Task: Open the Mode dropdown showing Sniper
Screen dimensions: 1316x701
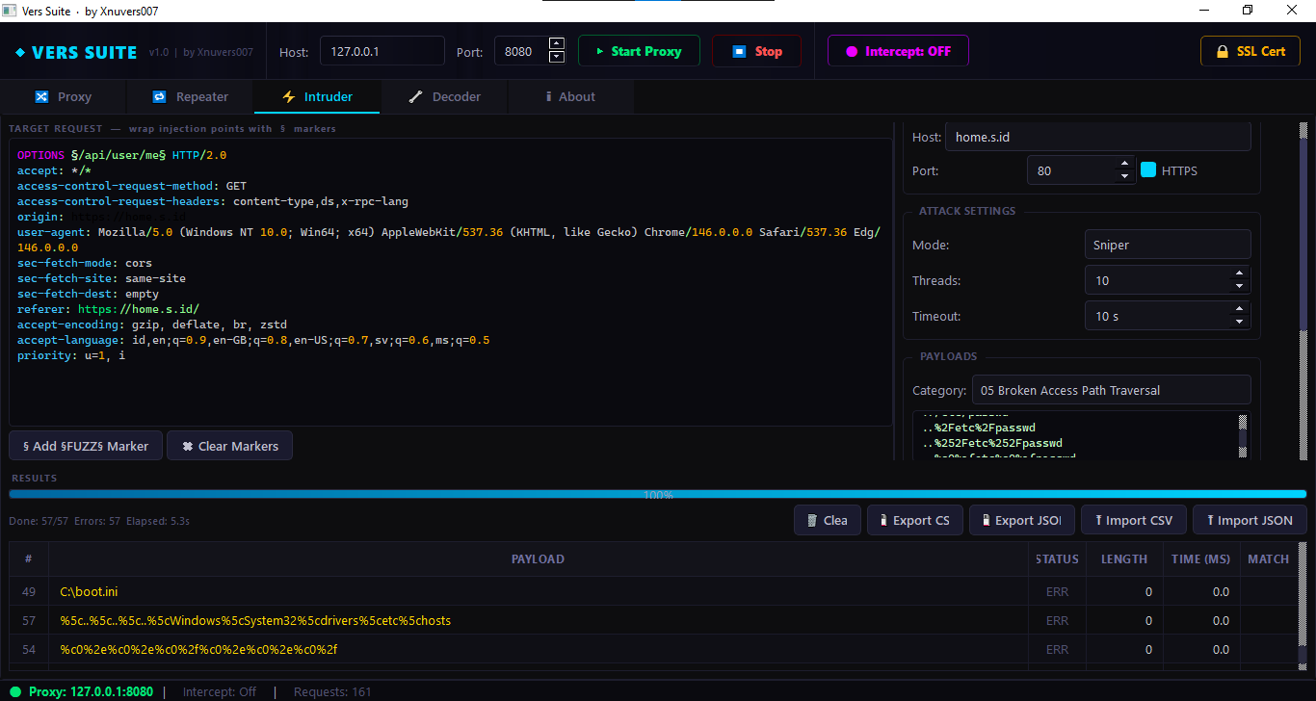Action: coord(1167,245)
